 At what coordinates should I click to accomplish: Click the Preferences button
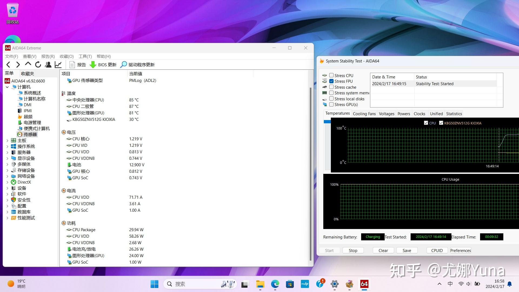[x=460, y=250]
